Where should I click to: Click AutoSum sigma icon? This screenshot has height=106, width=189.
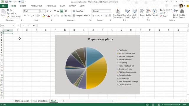tap(161, 10)
